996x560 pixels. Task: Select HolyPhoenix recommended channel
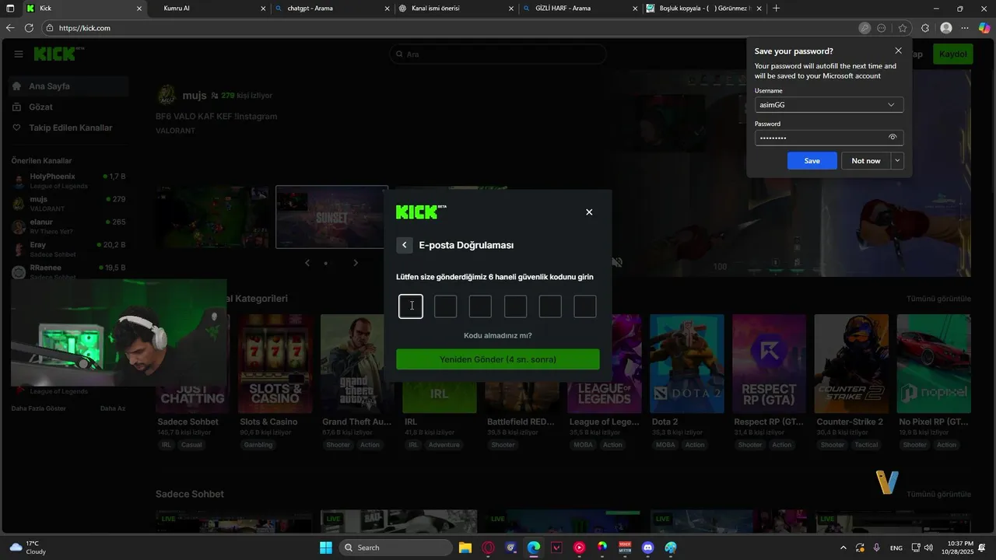pyautogui.click(x=68, y=180)
